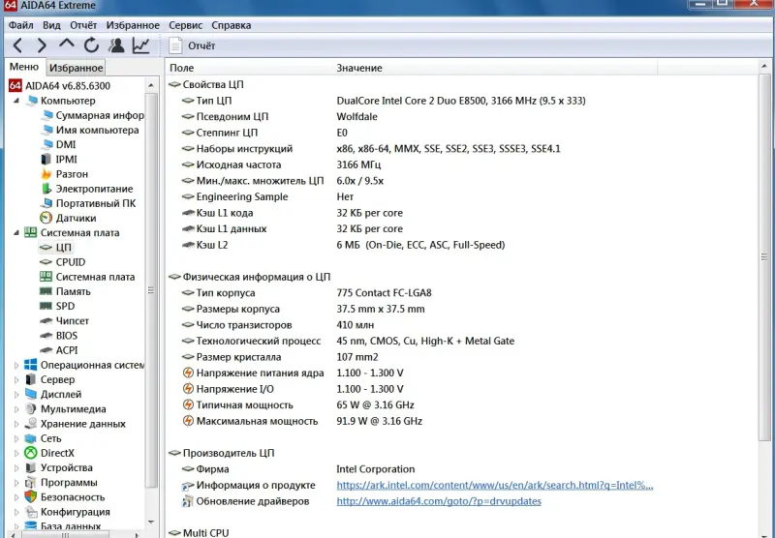Select the Максимальная мощность row
Screen dimensions: 775x538
click(302, 421)
